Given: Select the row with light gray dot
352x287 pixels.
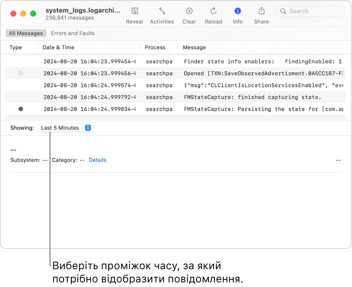Looking at the screenshot, I should pos(175,73).
